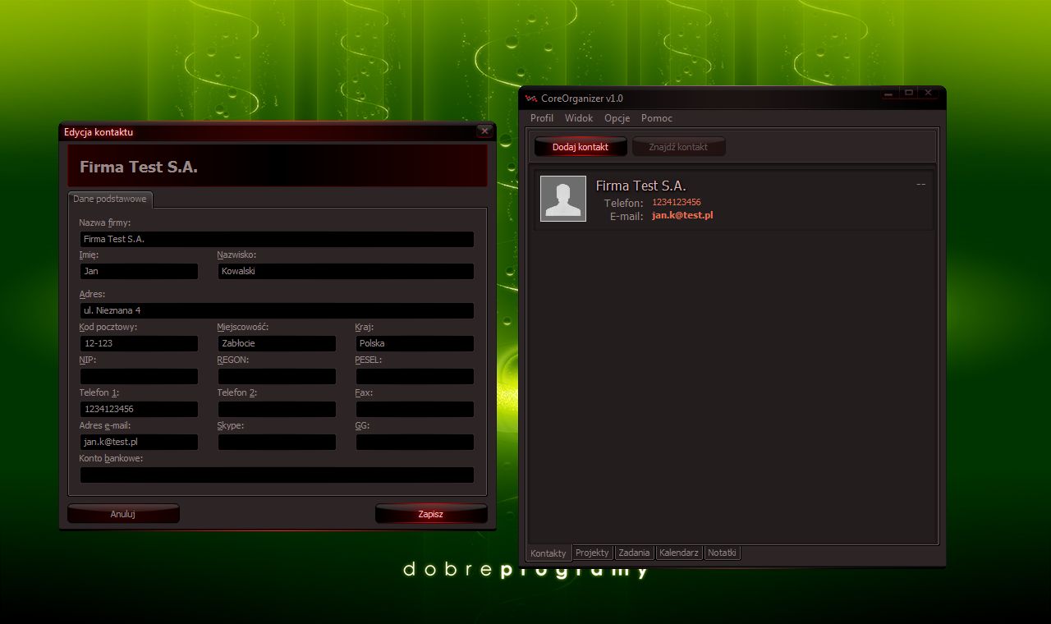
Task: Minimize the CoreOrganizer window
Action: (x=890, y=93)
